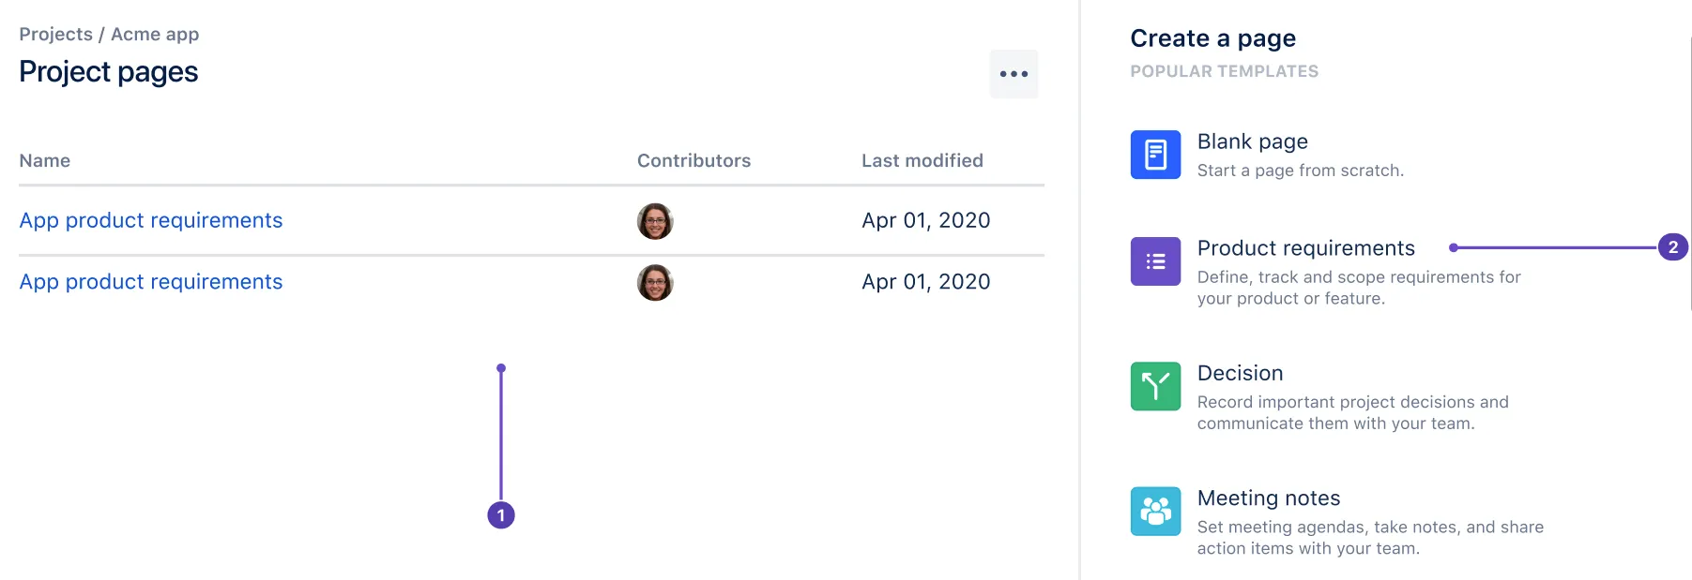Click the contributor avatar in the second row
The height and width of the screenshot is (580, 1692).
click(655, 282)
